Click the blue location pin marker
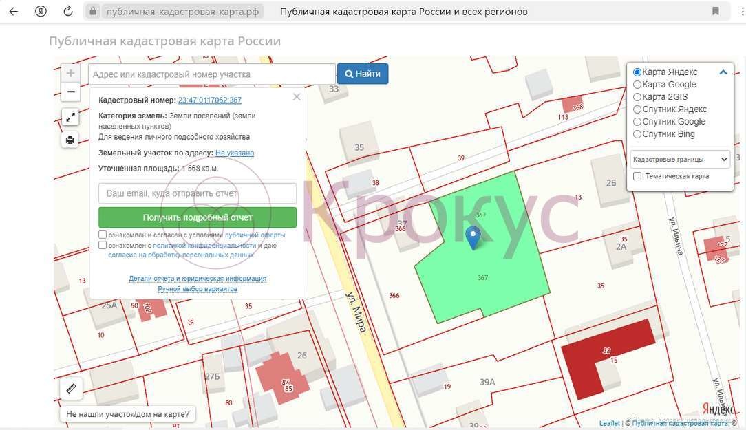This screenshot has width=746, height=430. 473,238
